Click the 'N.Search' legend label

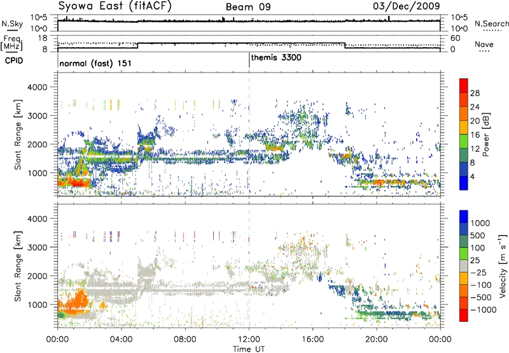pos(491,24)
